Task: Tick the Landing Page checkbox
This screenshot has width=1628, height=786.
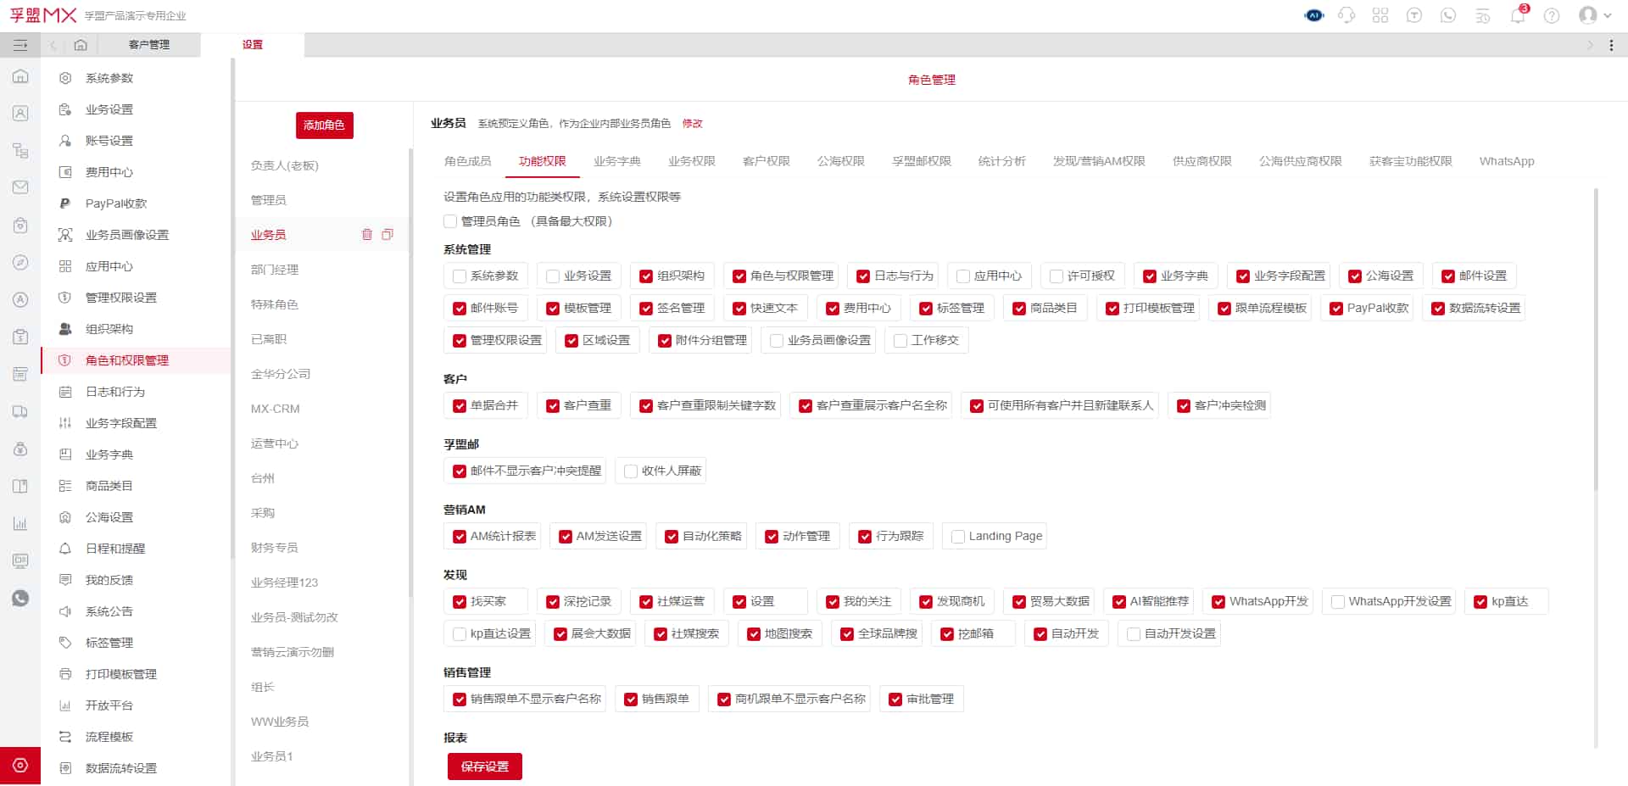Action: (x=958, y=537)
